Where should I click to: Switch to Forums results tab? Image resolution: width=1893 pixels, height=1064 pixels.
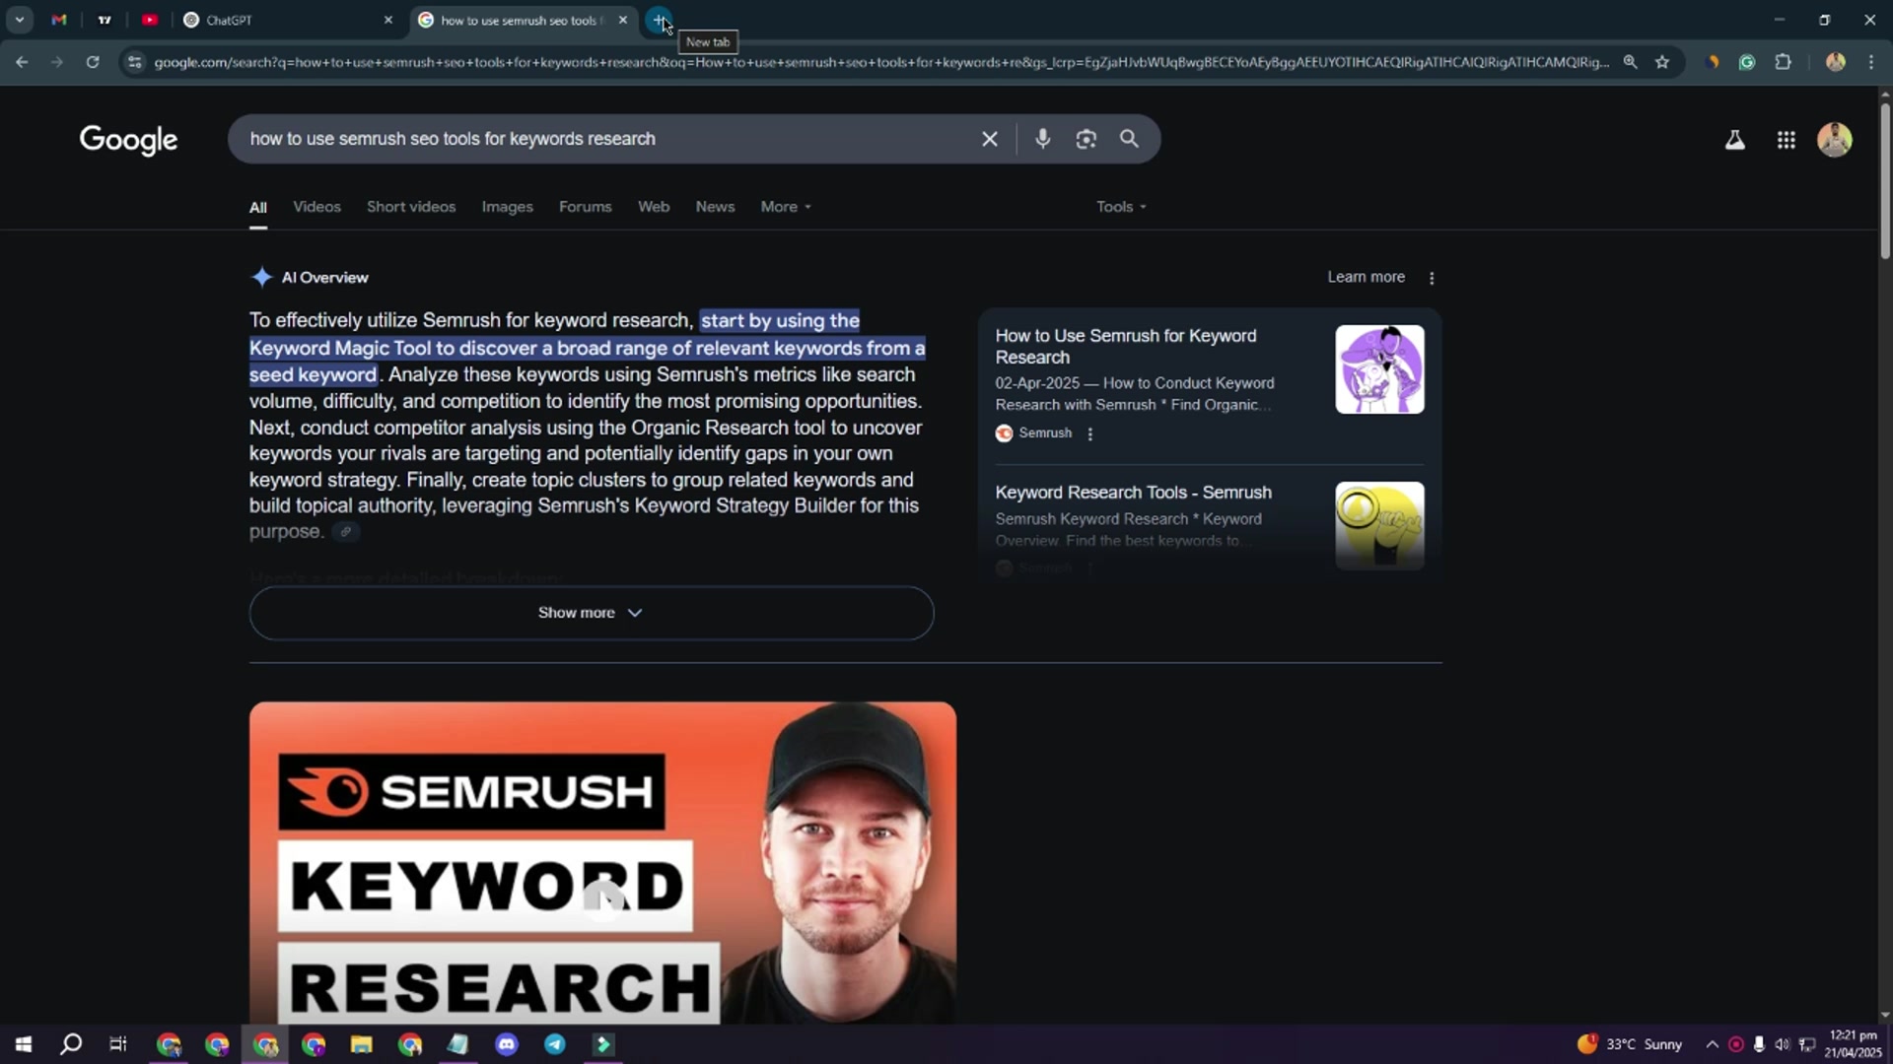click(585, 207)
